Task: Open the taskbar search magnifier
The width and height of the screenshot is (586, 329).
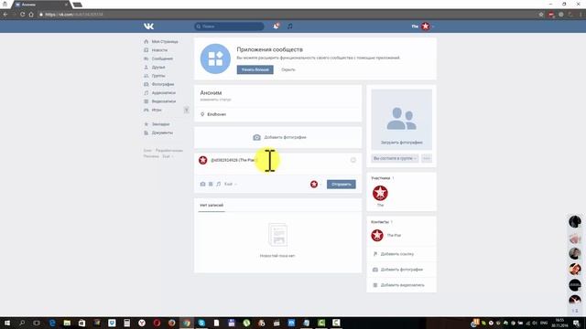Action: click(22, 323)
